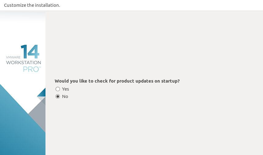Select the No radio button
This screenshot has height=155, width=263.
coord(58,96)
